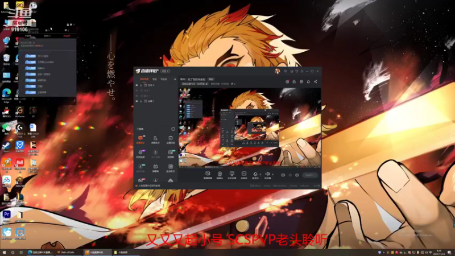This screenshot has height=256, width=455.
Task: Toggle lock on source 全屏 1
Action: click(141, 101)
